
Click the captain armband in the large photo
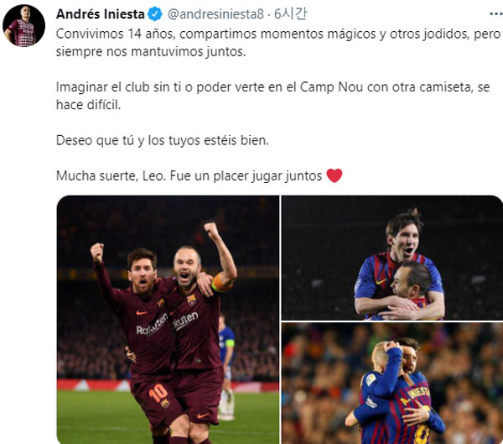pos(220,284)
